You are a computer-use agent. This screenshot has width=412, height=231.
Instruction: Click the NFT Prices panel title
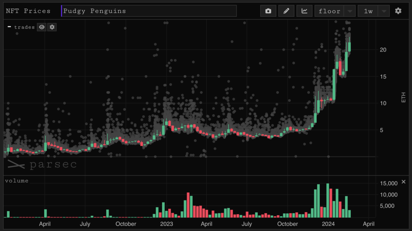point(28,11)
